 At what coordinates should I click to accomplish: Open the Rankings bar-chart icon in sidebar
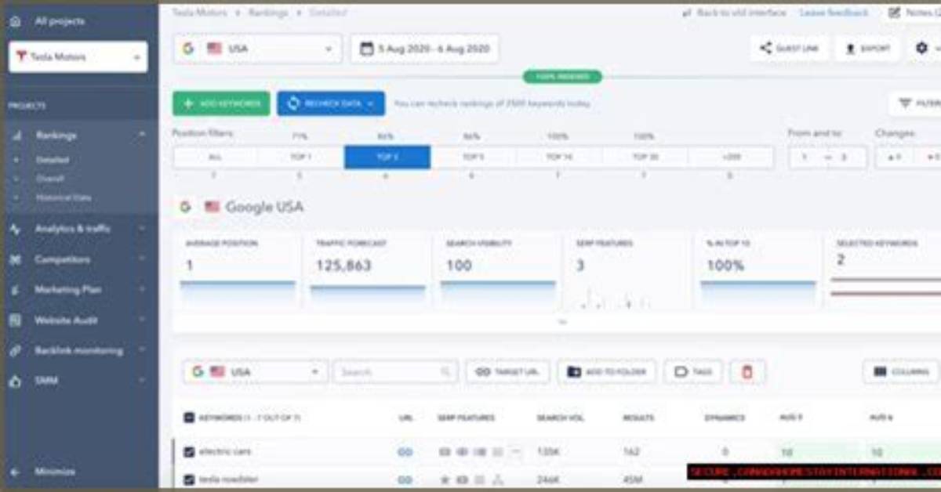click(16, 136)
